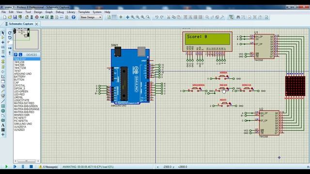Select the 2D circle graphics tool
The height and width of the screenshot is (174, 310).
3,111
